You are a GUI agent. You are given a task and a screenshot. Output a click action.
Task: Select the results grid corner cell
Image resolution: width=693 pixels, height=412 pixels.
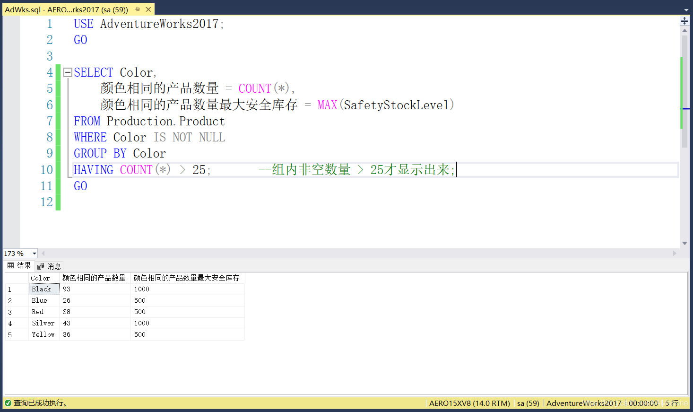pyautogui.click(x=17, y=278)
